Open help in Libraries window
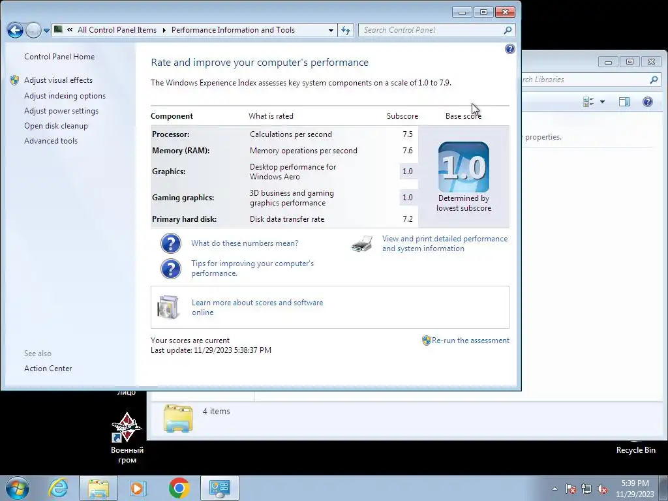The width and height of the screenshot is (668, 501). pos(648,102)
